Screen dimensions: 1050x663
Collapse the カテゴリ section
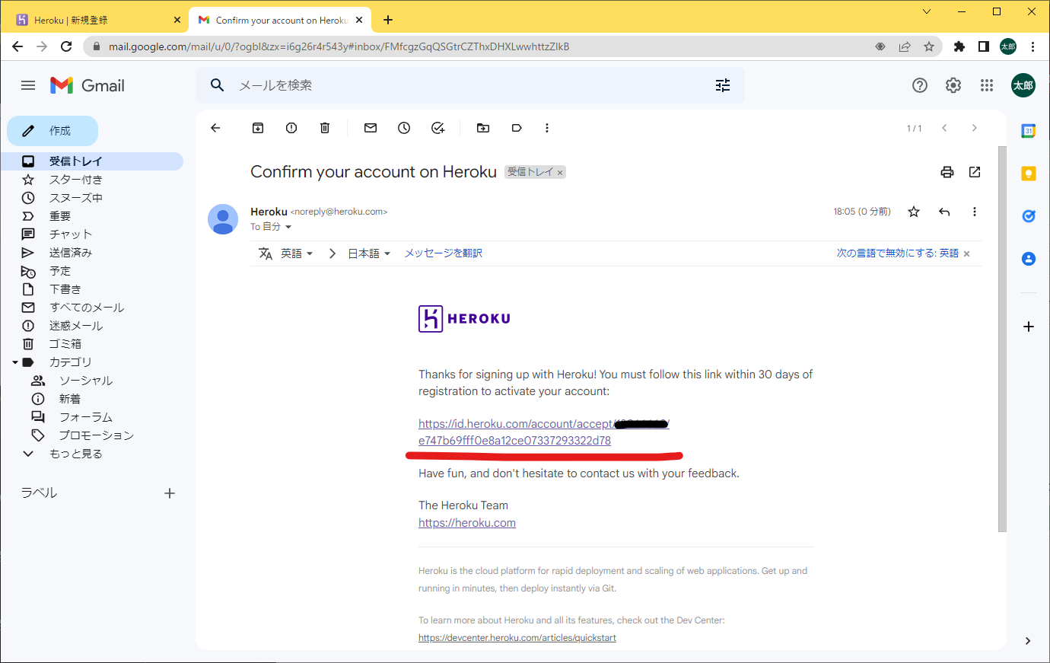coord(15,362)
